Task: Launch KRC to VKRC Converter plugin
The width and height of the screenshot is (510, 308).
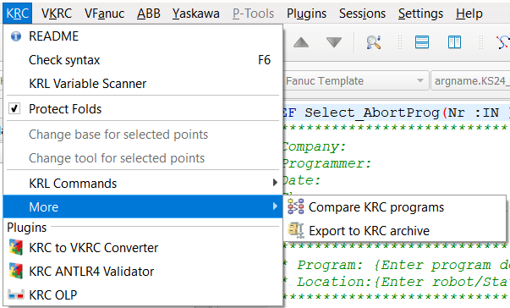Action: (143, 248)
